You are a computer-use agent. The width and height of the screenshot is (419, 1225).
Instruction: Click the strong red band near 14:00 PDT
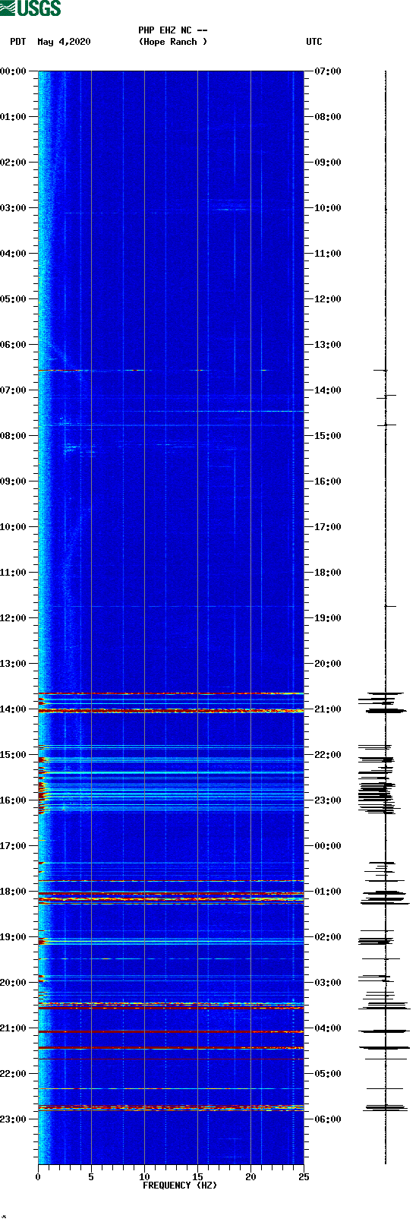pyautogui.click(x=171, y=711)
